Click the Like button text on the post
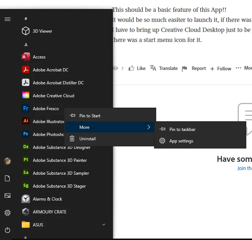The image size is (252, 240). click(141, 69)
